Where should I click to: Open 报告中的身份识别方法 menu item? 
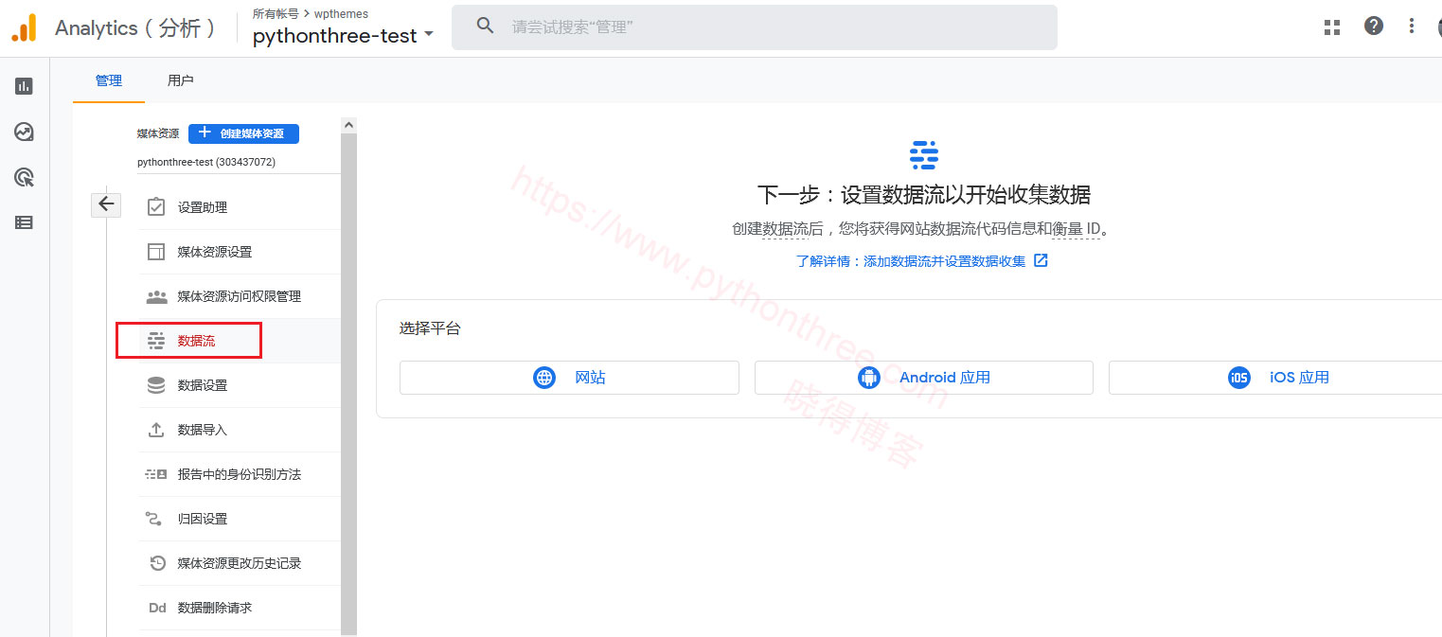(240, 474)
